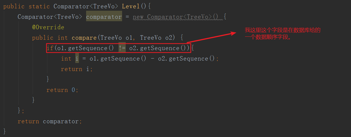Click the minus operator between getSequence calls
This screenshot has height=137, width=351.
point(152,59)
